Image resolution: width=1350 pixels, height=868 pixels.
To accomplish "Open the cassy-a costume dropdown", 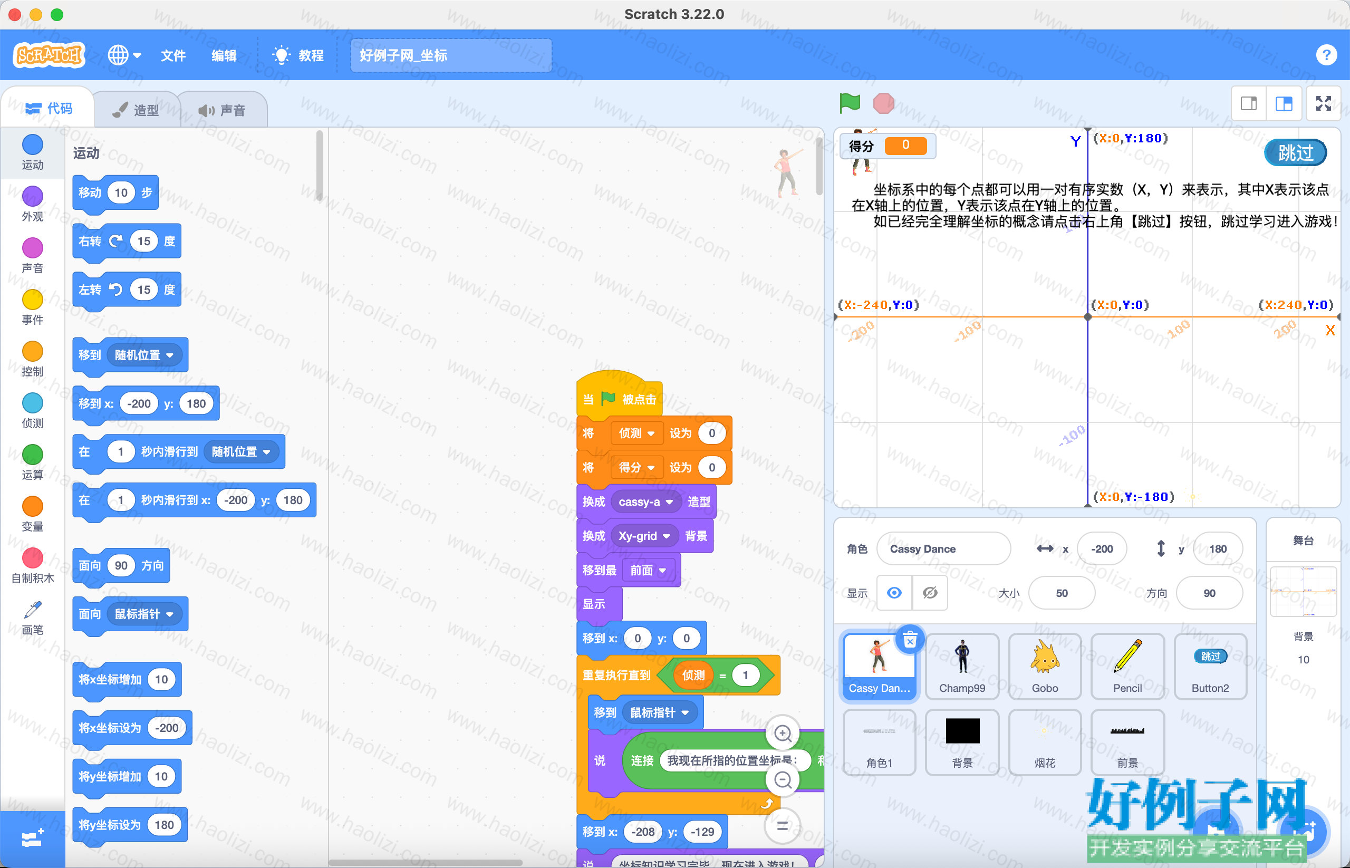I will pyautogui.click(x=645, y=501).
